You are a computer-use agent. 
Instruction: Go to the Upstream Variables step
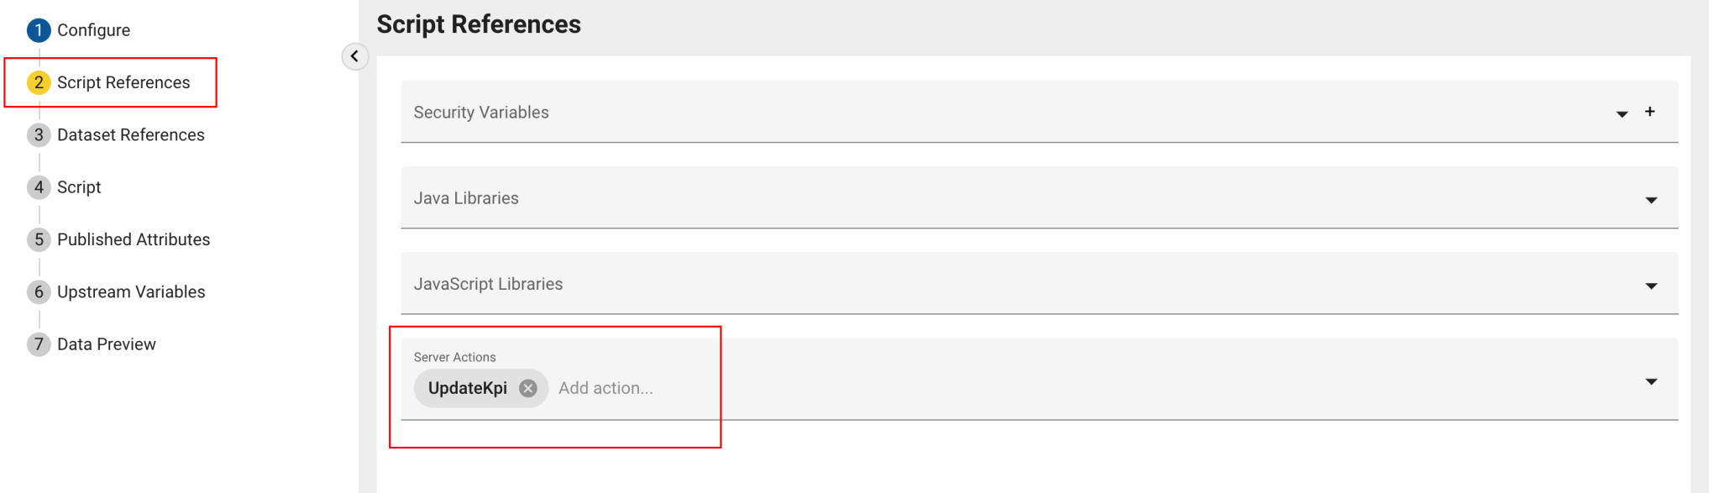click(x=131, y=291)
